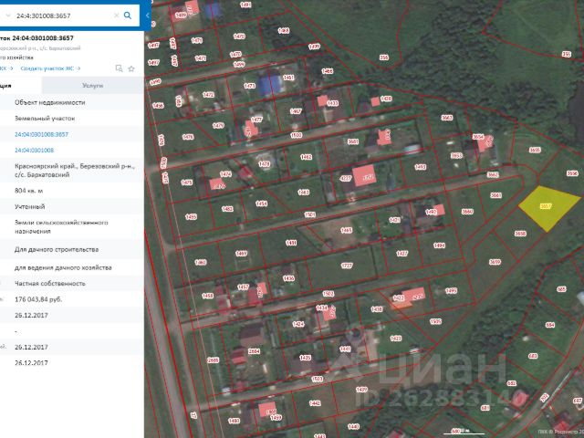This screenshot has height=438, width=584.
Task: Open the cadastral quarter link 24:04:0301008
Action: [x=34, y=150]
